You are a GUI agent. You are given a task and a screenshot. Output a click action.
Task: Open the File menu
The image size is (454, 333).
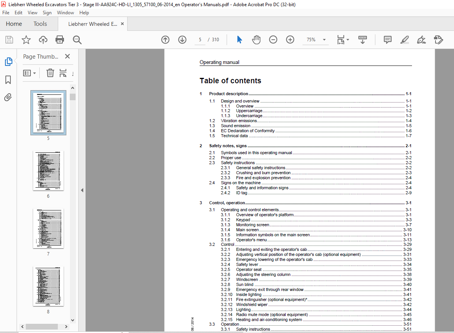click(x=6, y=13)
